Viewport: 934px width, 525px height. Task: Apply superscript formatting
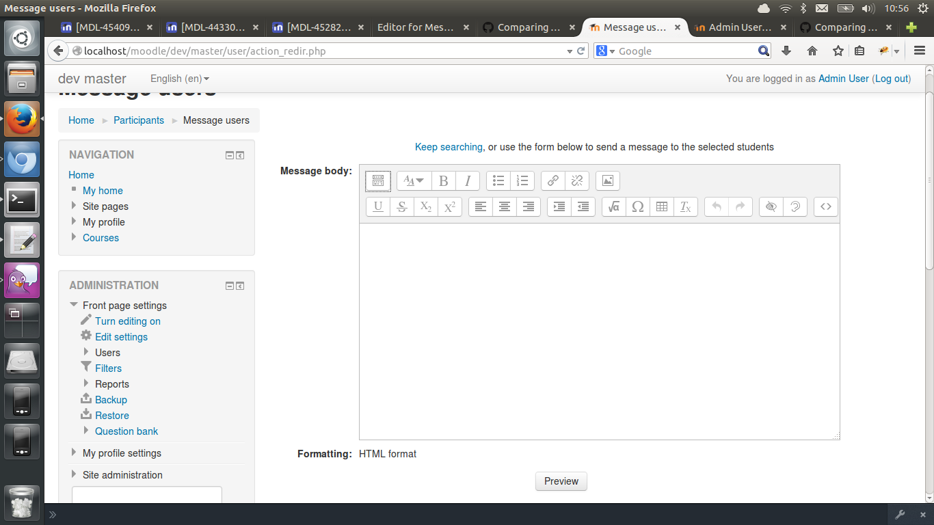(450, 206)
